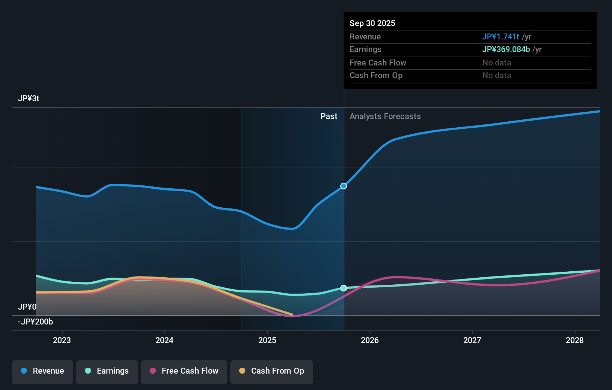
Task: Click the pink Free Cash Flow dot icon
Action: click(152, 371)
